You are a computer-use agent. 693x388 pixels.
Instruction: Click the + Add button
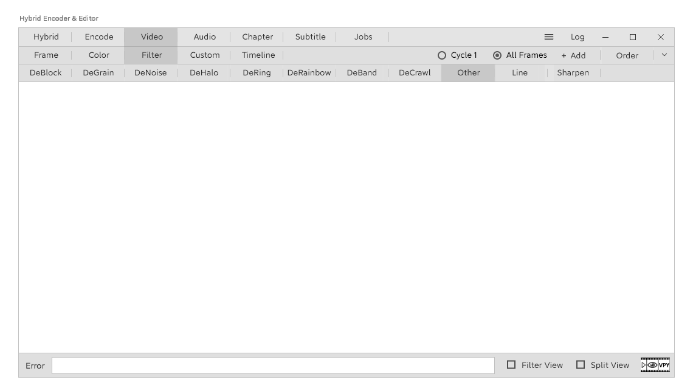point(573,55)
